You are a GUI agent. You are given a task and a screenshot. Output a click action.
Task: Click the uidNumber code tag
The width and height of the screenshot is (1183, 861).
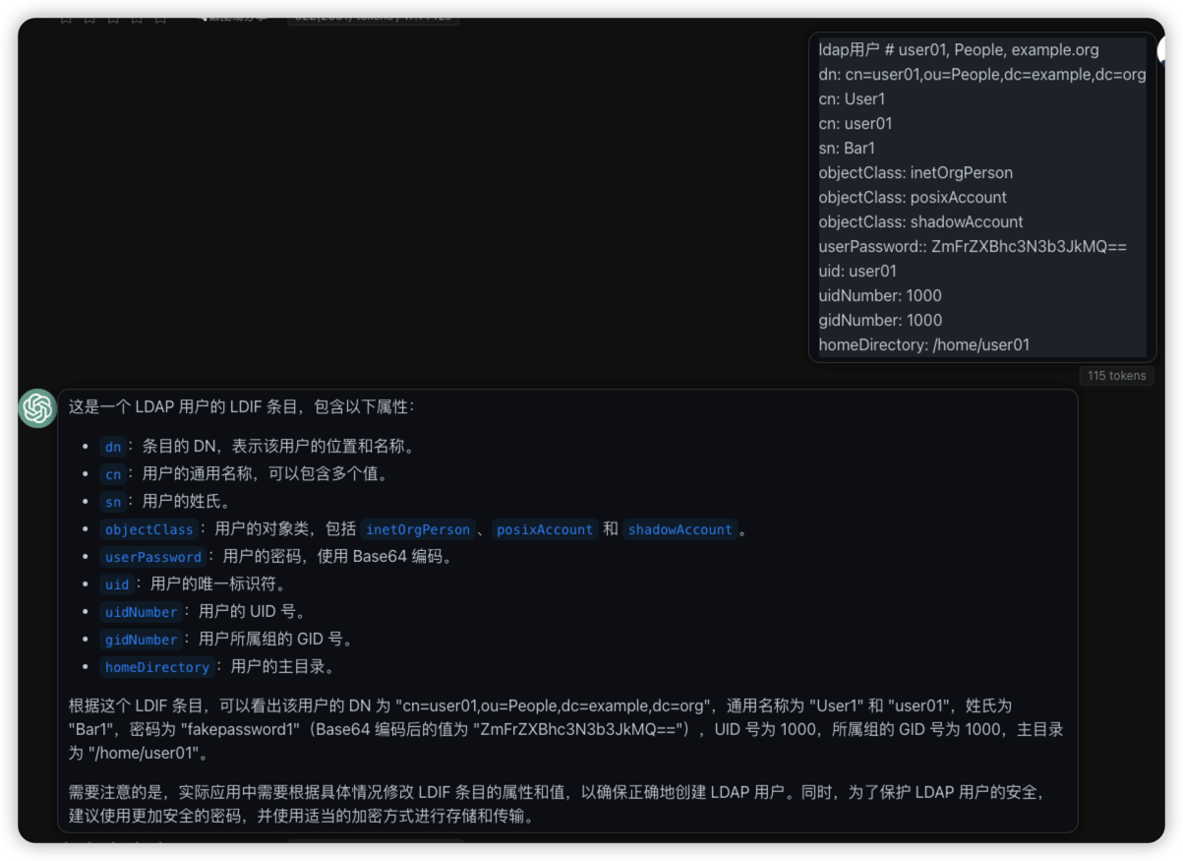click(142, 612)
